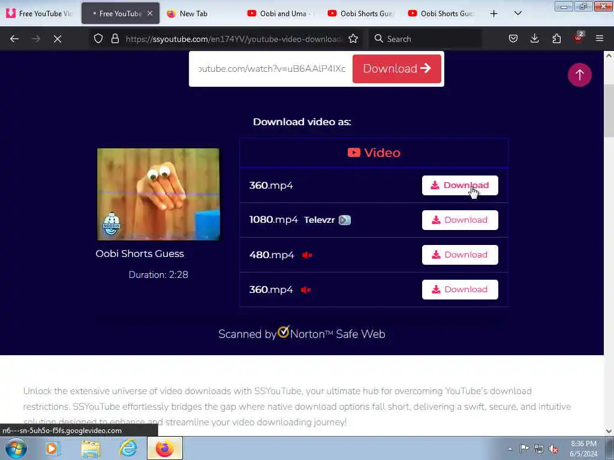Click the YouTube URL input field
Screen dimensions: 614x460
[273, 69]
